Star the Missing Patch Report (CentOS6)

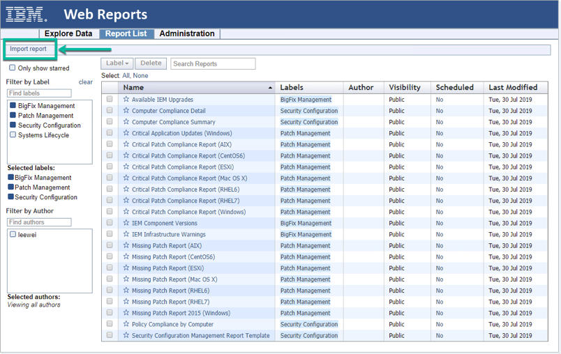126,256
